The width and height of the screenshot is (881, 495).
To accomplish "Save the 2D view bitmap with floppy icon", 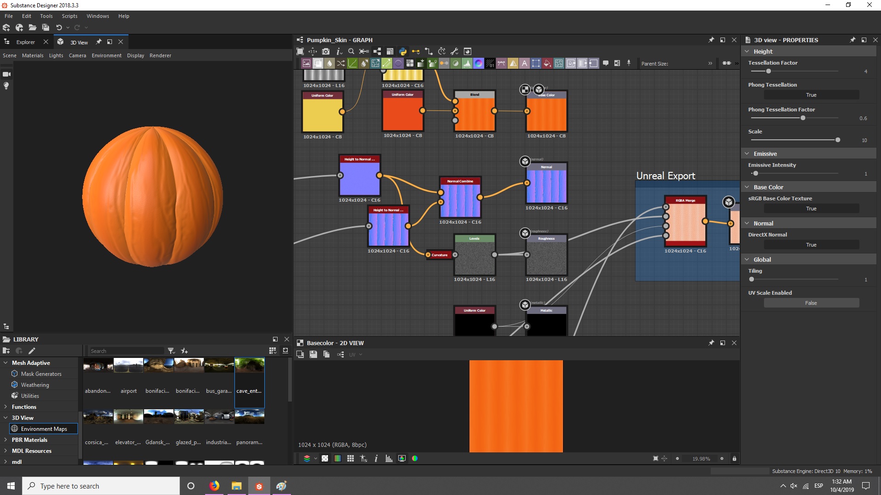I will 313,354.
